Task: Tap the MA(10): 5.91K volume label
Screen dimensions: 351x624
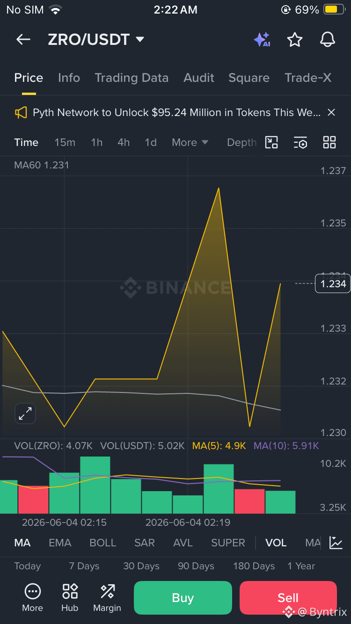Action: (x=286, y=446)
